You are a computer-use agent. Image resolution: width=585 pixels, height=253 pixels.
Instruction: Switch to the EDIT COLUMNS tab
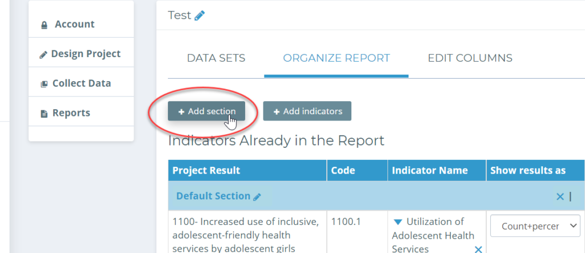pyautogui.click(x=470, y=58)
